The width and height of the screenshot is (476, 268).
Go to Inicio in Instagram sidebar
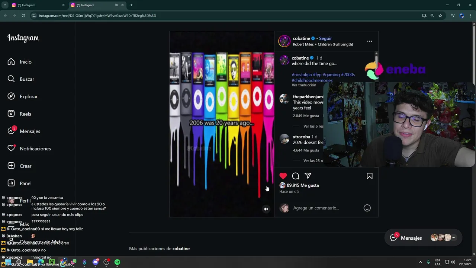coord(20,62)
